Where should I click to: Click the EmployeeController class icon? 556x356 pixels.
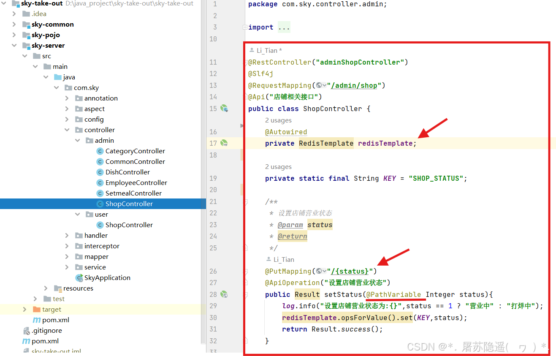tap(100, 183)
